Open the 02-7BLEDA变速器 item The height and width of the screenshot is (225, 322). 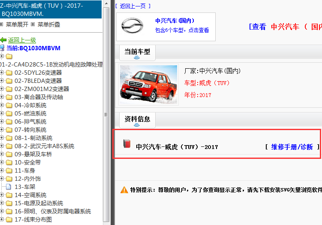[x=38, y=81]
